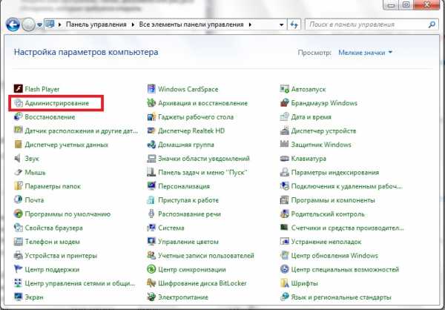Click the Windows CardSpace icon
Screen dimensions: 445x310
pos(151,89)
